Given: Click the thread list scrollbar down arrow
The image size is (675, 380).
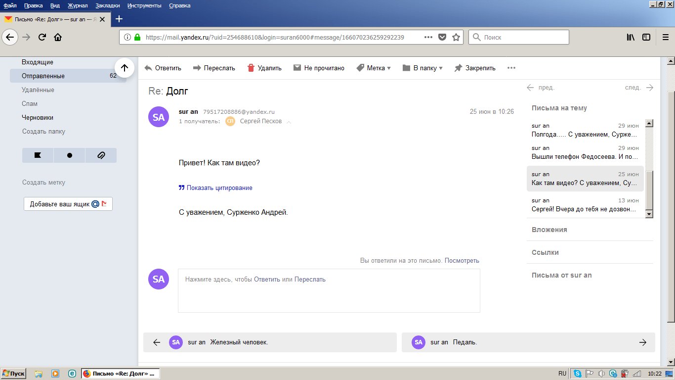Looking at the screenshot, I should tap(649, 214).
